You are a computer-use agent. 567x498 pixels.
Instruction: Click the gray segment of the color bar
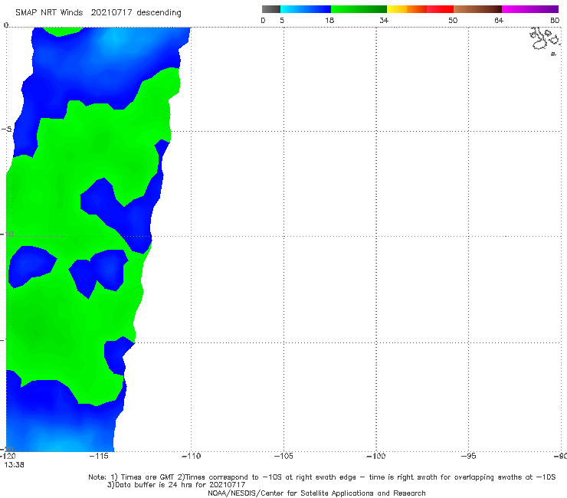click(271, 9)
